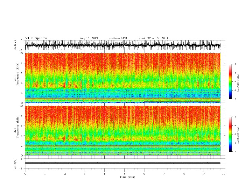Click the '-3' value on ch.1 colorbar
Screen dimensions: 252x195
point(234,64)
